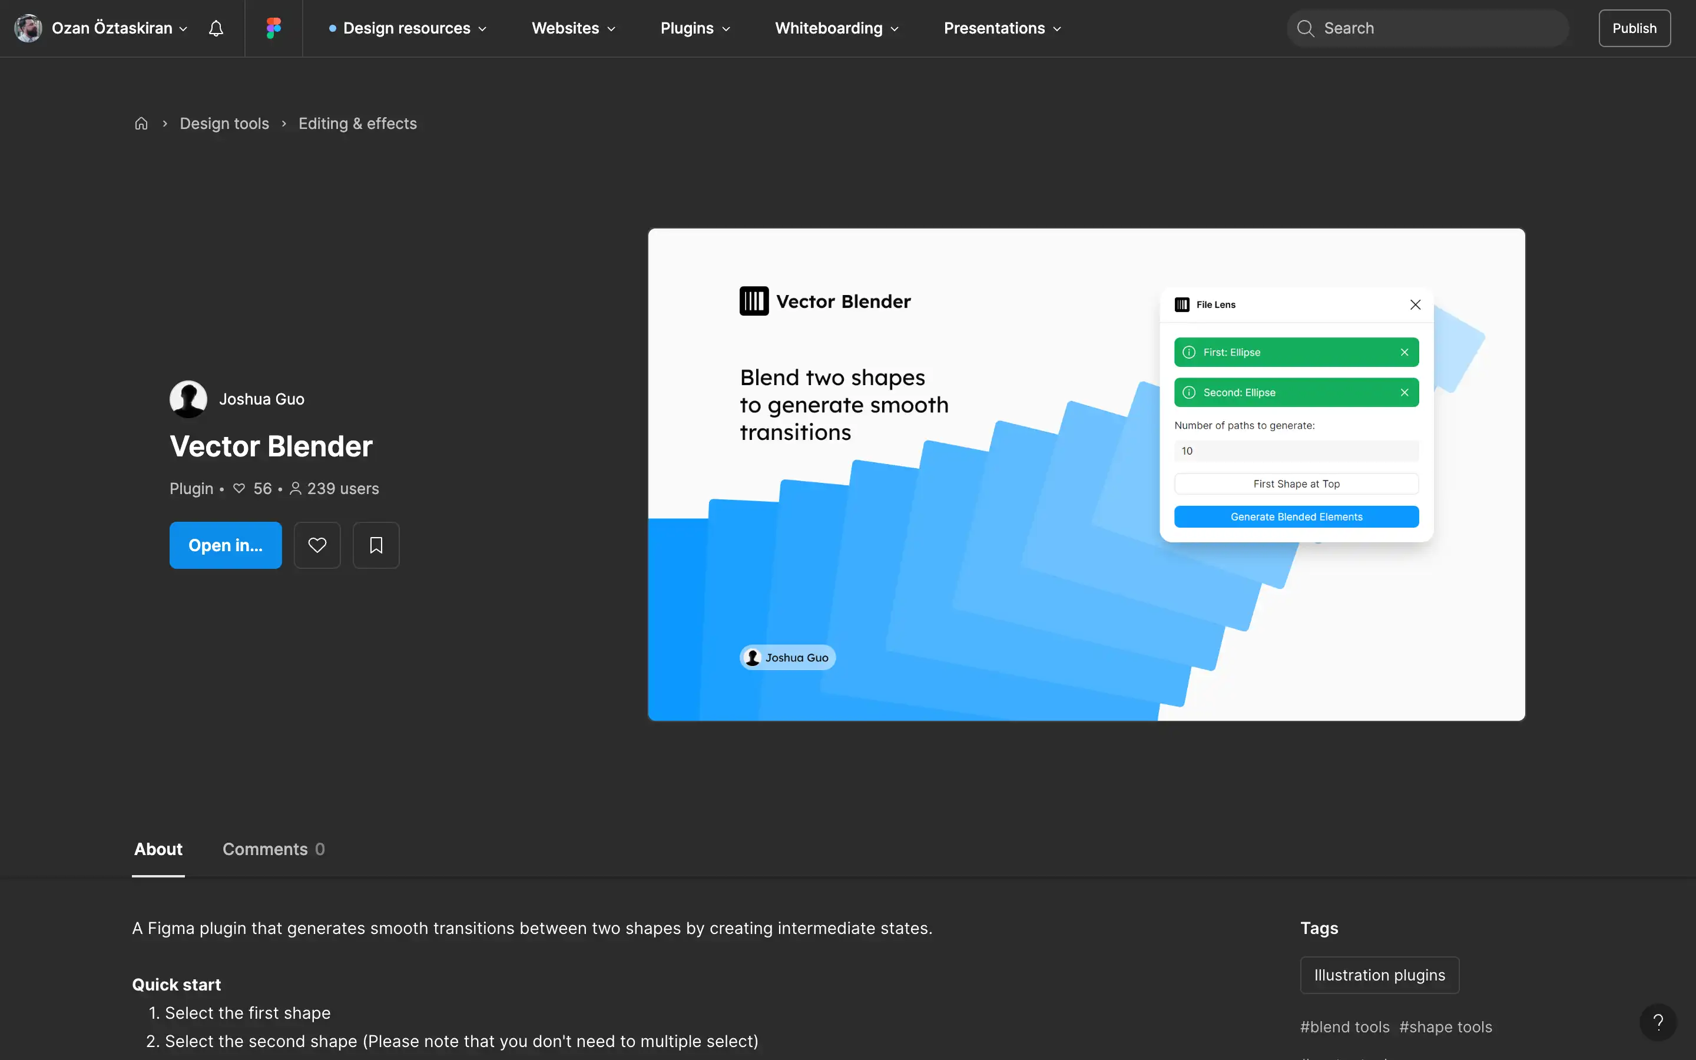Click the 56 likes count
The height and width of the screenshot is (1060, 1696).
(x=262, y=489)
